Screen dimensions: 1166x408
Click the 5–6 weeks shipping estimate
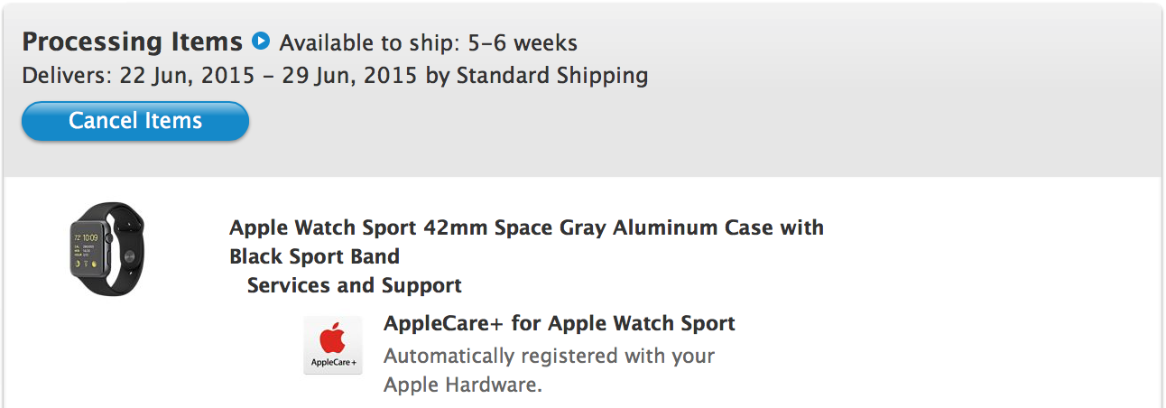click(x=522, y=42)
